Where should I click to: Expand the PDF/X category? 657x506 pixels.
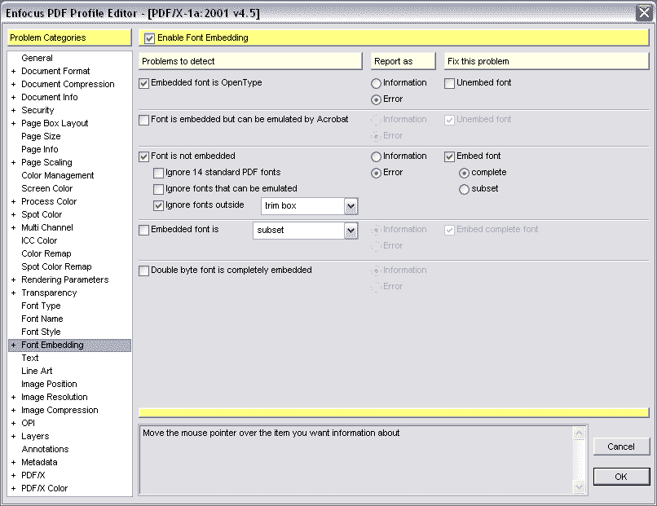pos(13,475)
